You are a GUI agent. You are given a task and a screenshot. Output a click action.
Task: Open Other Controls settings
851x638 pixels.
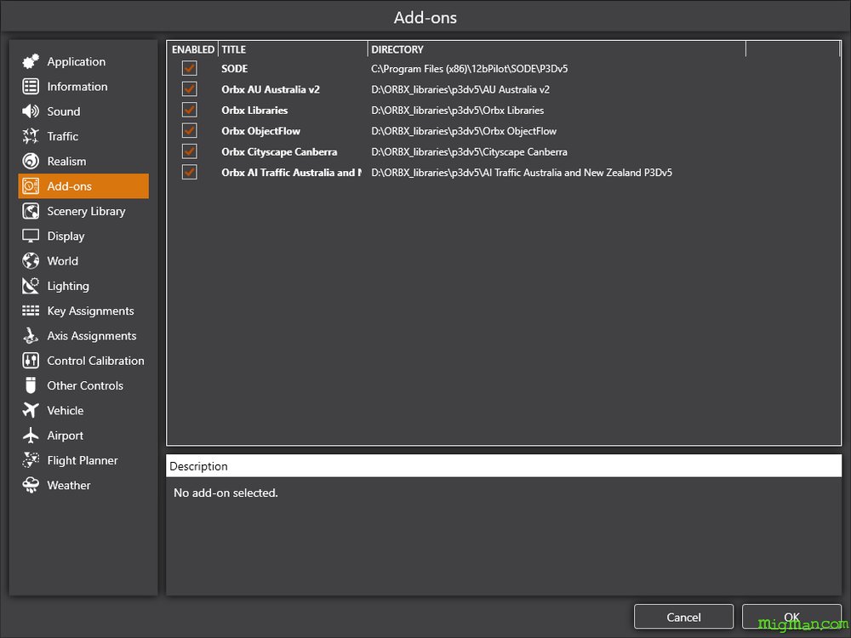[83, 385]
